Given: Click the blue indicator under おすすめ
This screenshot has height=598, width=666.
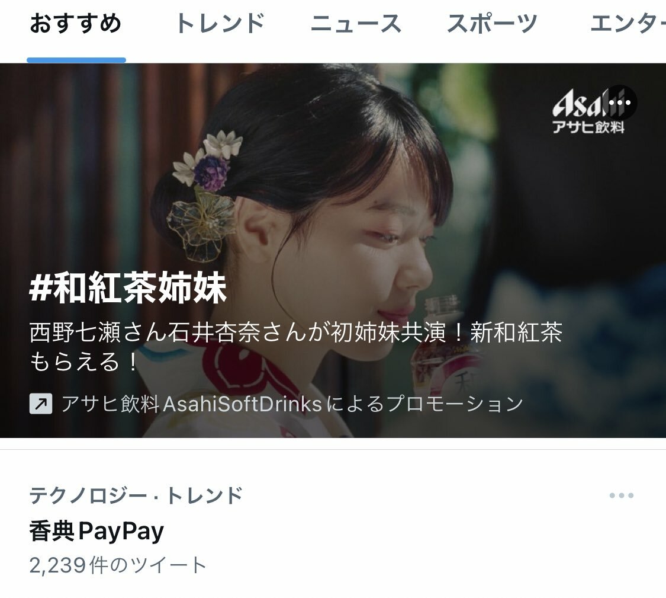Looking at the screenshot, I should click(76, 60).
